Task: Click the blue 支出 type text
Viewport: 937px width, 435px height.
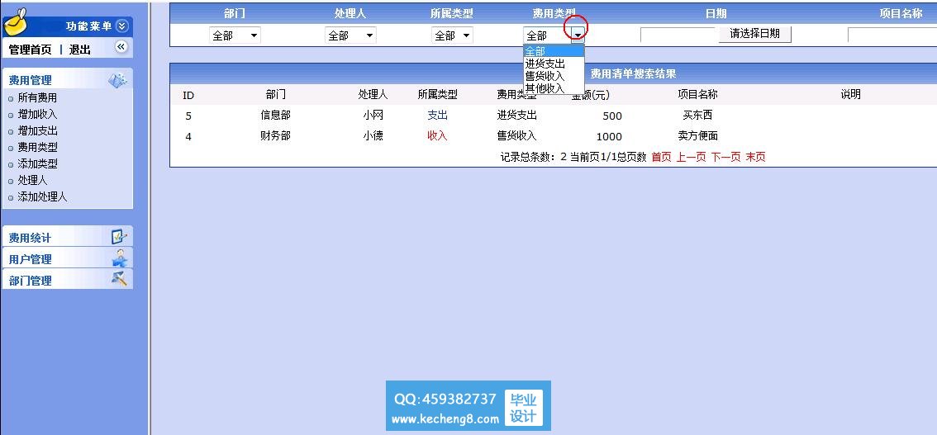Action: [x=437, y=116]
